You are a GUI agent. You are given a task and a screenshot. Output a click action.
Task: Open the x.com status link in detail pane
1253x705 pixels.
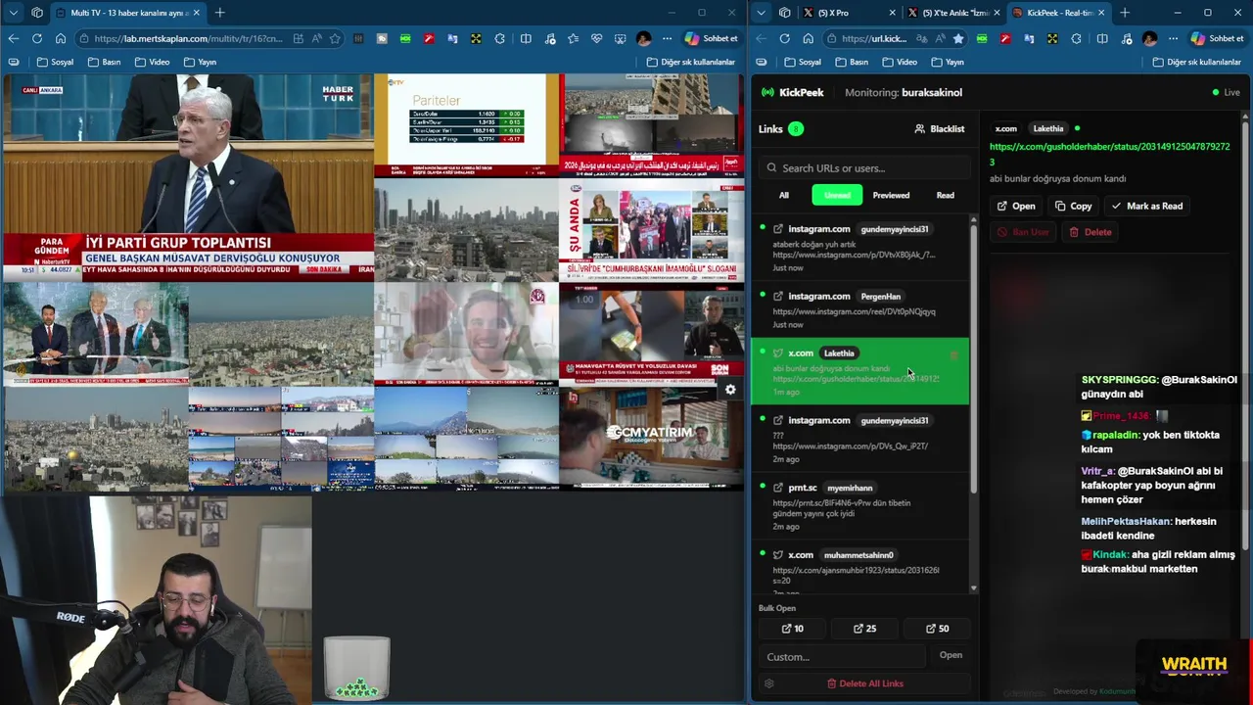pyautogui.click(x=1109, y=154)
